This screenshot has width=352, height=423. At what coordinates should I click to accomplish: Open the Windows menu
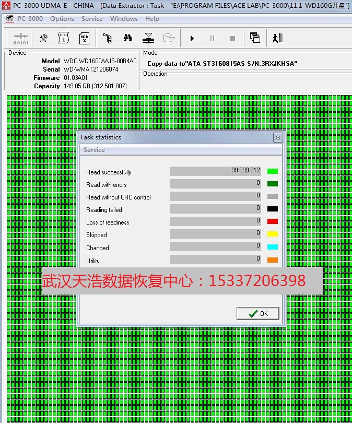[124, 18]
